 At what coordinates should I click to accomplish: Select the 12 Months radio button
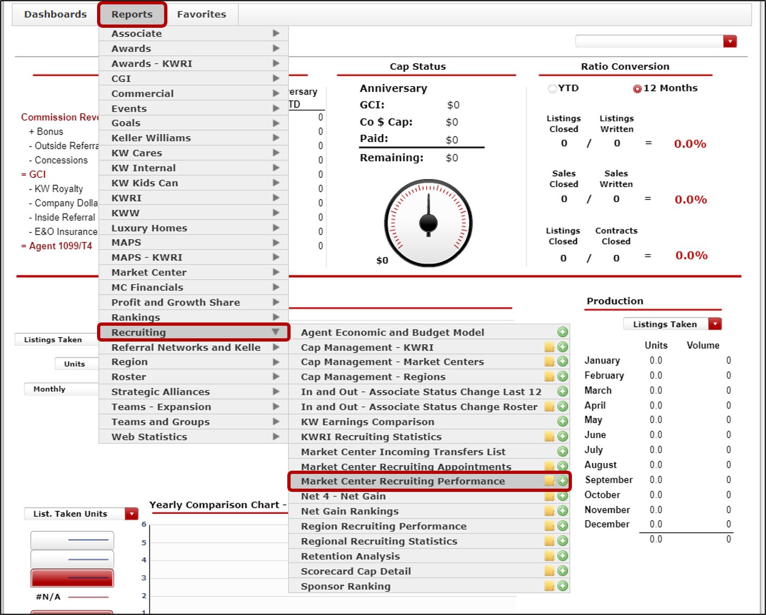(637, 89)
